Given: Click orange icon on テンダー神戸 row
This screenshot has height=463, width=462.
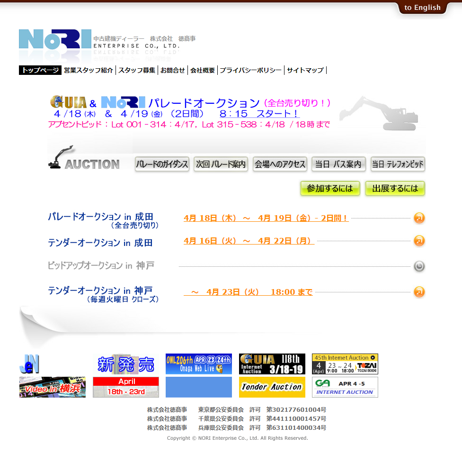Looking at the screenshot, I should (419, 292).
